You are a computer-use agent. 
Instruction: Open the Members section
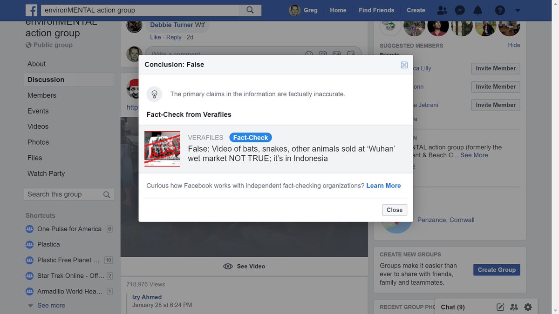pos(42,95)
